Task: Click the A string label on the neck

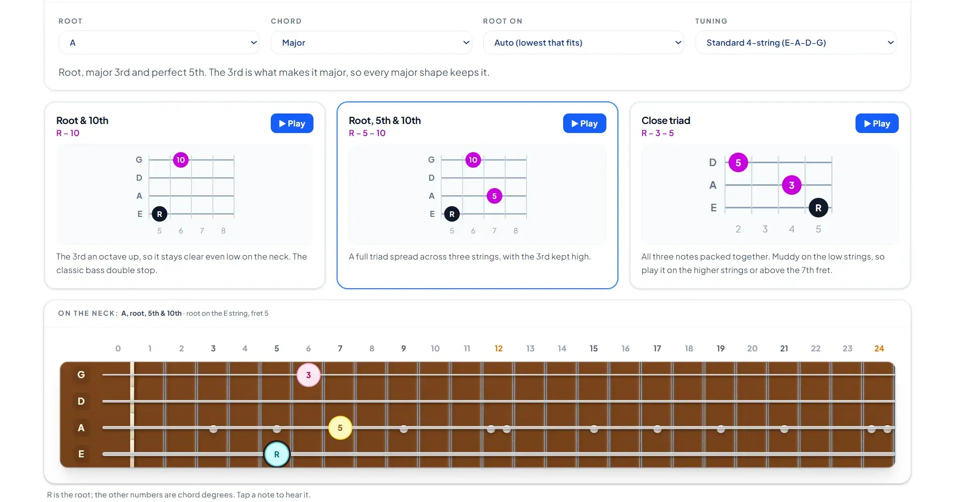Action: [81, 428]
